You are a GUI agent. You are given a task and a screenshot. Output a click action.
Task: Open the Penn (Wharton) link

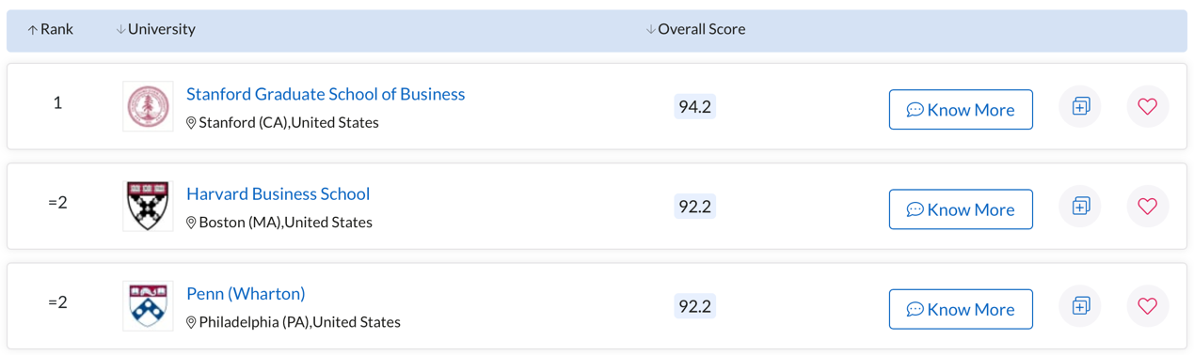pos(246,293)
